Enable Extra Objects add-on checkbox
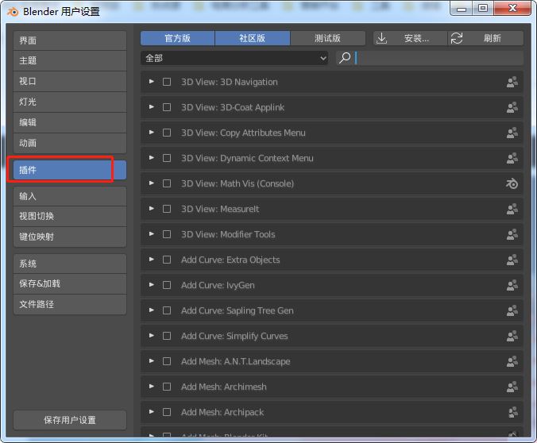This screenshot has height=443, width=537. pos(167,260)
